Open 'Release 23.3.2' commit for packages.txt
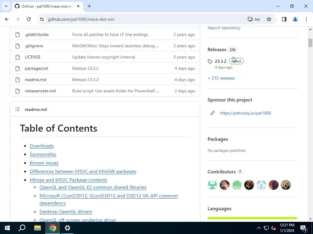 point(85,68)
